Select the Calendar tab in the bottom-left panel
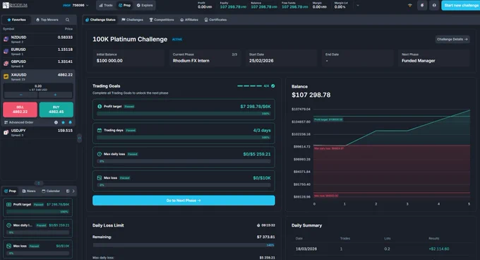This screenshot has width=480, height=260. pos(51,191)
